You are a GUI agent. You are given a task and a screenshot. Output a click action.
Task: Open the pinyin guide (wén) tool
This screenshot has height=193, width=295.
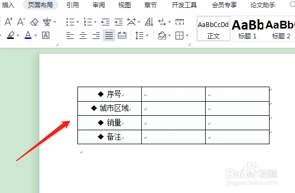click(47, 22)
